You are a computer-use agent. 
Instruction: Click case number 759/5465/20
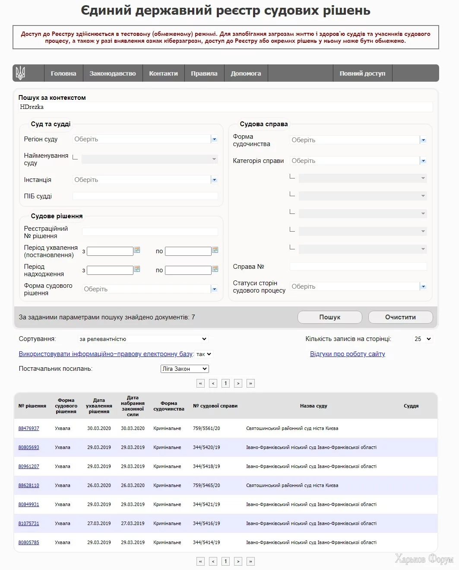tap(206, 485)
